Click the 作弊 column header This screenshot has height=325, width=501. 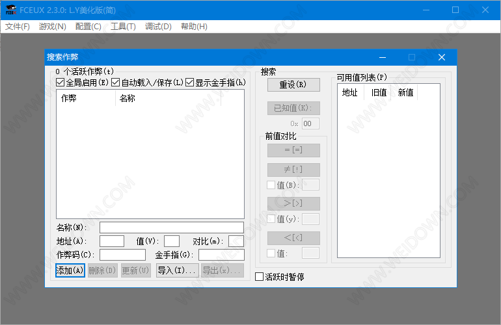tap(86, 98)
